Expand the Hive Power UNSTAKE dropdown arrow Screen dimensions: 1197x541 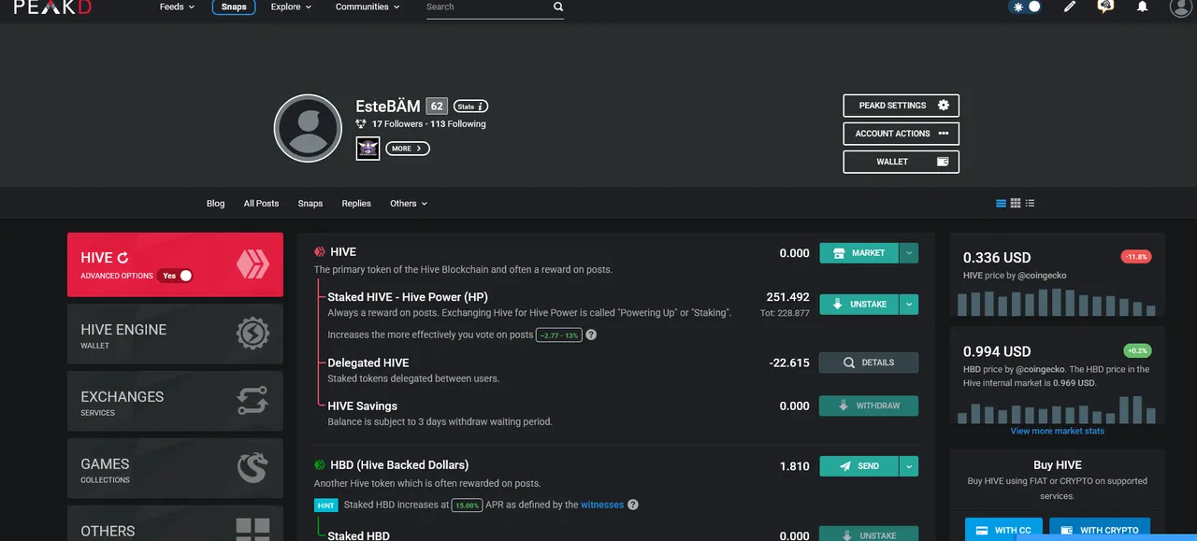(909, 304)
